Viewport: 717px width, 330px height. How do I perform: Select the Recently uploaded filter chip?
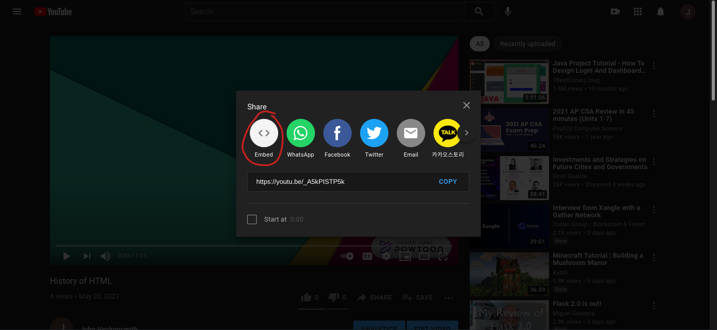pyautogui.click(x=527, y=44)
